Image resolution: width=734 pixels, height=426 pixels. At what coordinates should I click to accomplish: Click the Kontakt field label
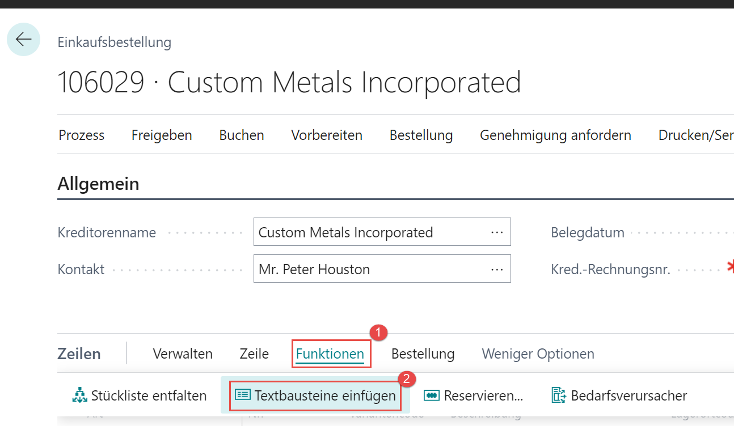[81, 270]
